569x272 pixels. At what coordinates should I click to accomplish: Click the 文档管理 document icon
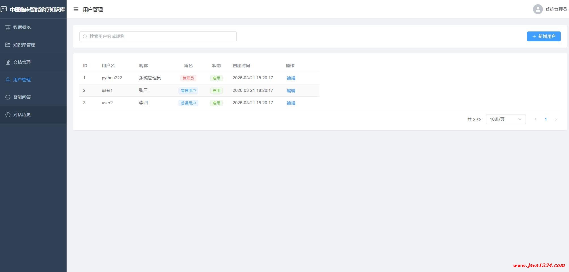coord(8,62)
